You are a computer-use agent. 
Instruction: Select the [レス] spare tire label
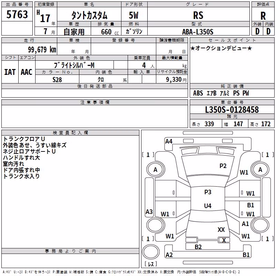point(151,264)
